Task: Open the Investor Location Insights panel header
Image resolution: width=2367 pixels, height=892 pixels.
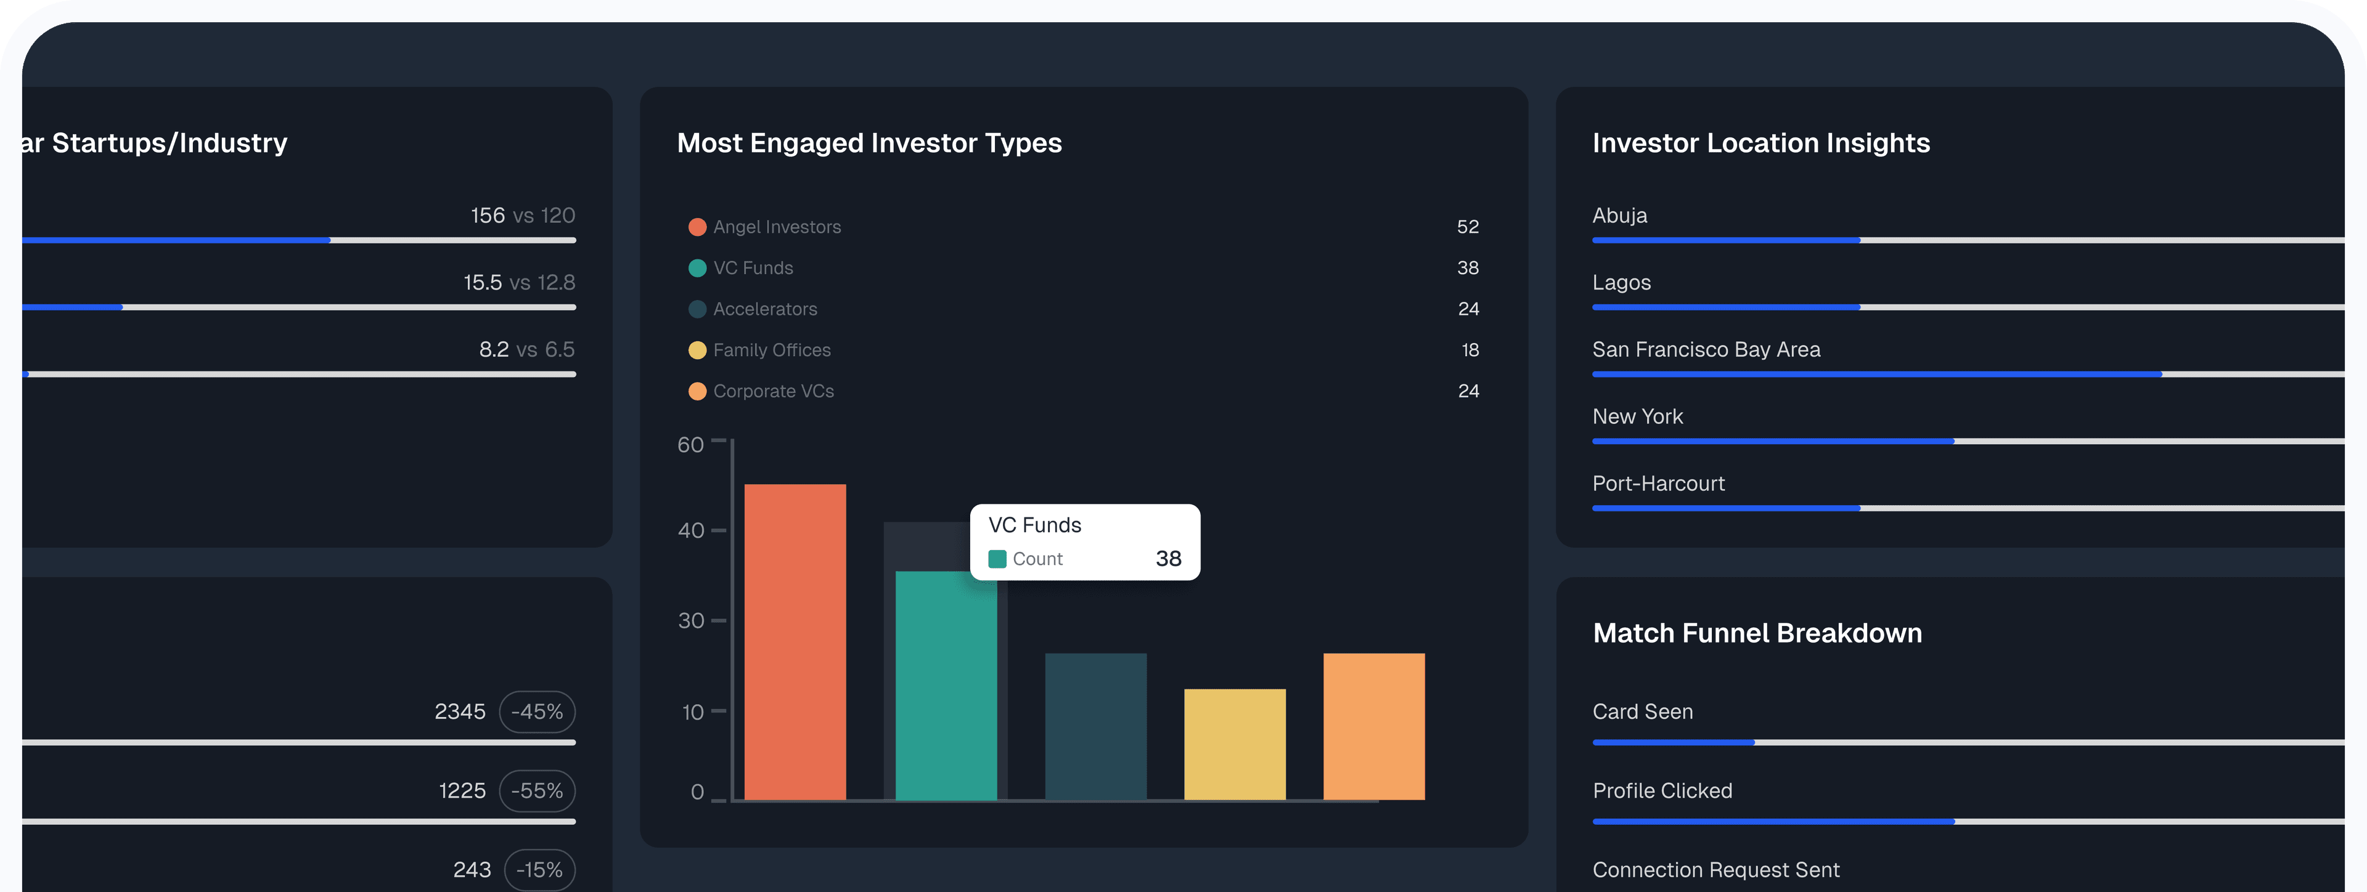Action: pos(1762,144)
